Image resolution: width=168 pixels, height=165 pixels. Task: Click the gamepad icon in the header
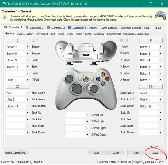[160, 16]
